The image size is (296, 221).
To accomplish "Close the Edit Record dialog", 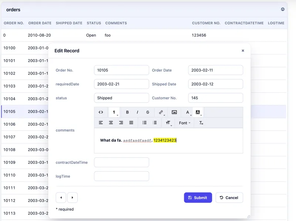I will (x=243, y=51).
